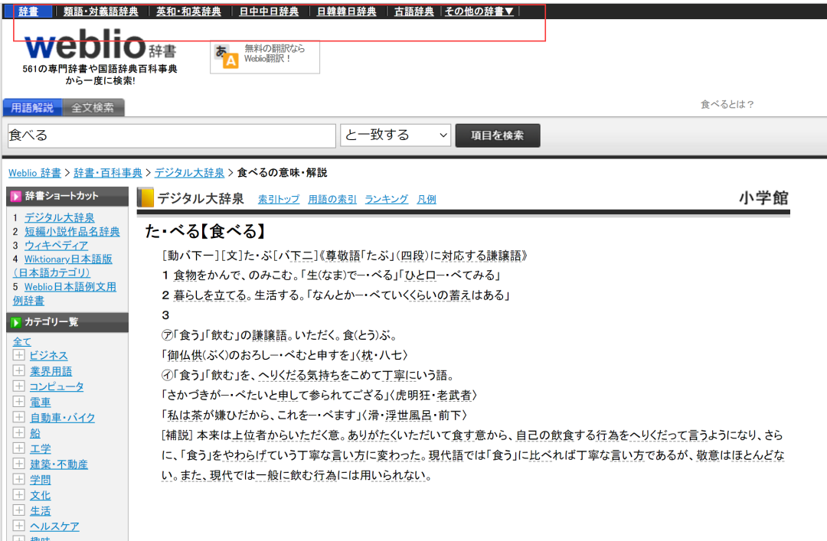The width and height of the screenshot is (827, 541).
Task: Open 類語・対義語辞典 in top navigation
Action: (101, 11)
